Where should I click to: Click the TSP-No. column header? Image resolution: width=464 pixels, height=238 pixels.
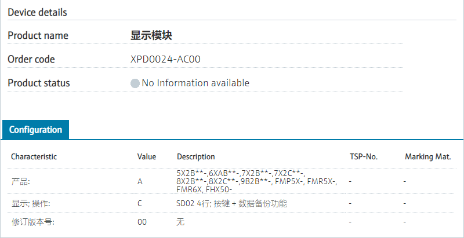tap(364, 156)
